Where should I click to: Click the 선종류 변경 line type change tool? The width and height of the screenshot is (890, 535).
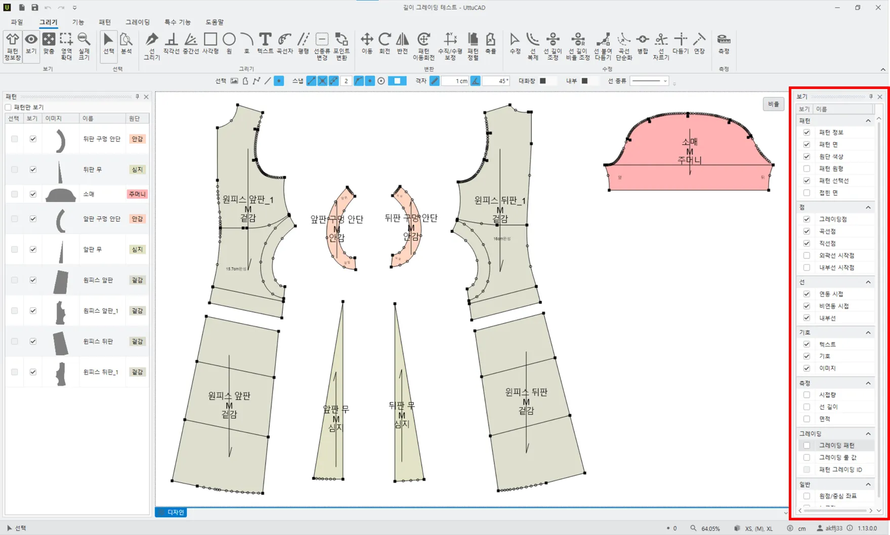(322, 47)
